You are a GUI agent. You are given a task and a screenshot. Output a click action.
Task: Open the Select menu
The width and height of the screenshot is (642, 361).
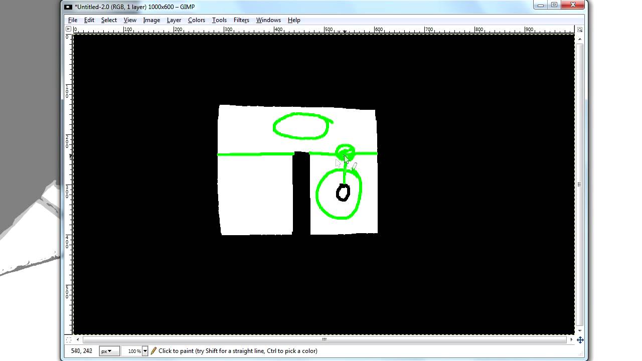point(109,20)
